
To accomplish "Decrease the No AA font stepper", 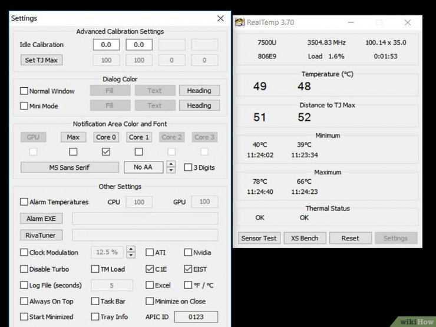I will 171,170.
